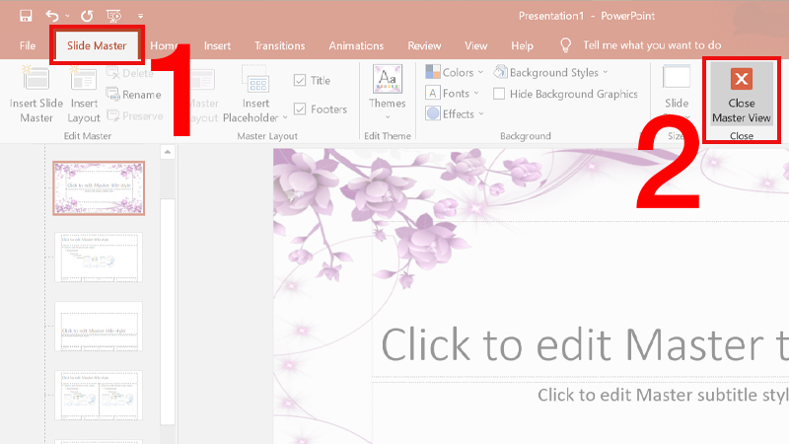Click the Redo icon in title bar
The height and width of the screenshot is (444, 789).
click(x=87, y=16)
